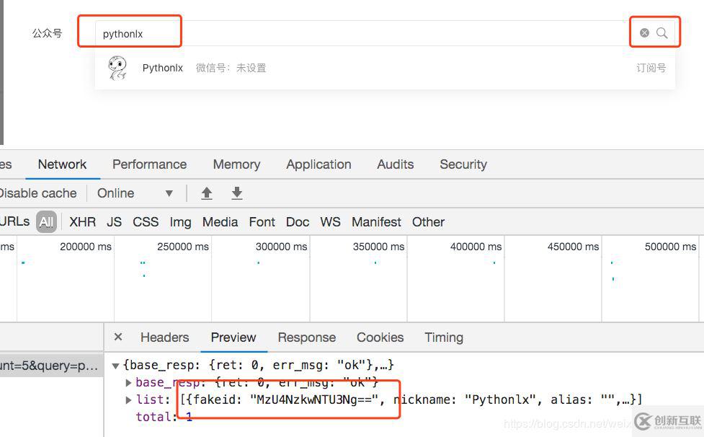Screen dimensions: 704x437
Task: Switch to the Application tab
Action: pyautogui.click(x=318, y=164)
